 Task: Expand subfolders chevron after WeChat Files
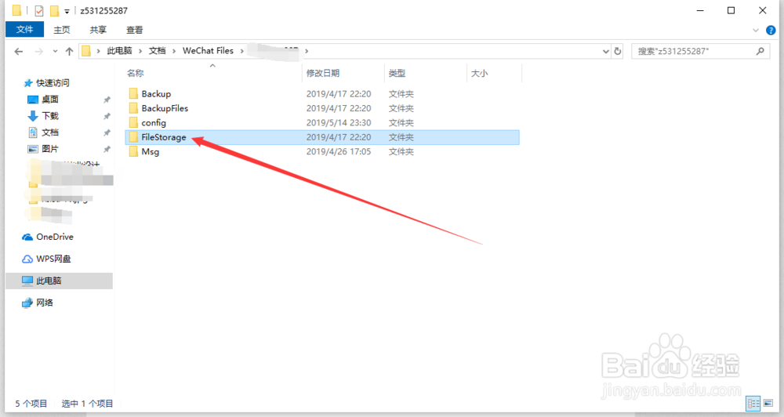coord(242,51)
